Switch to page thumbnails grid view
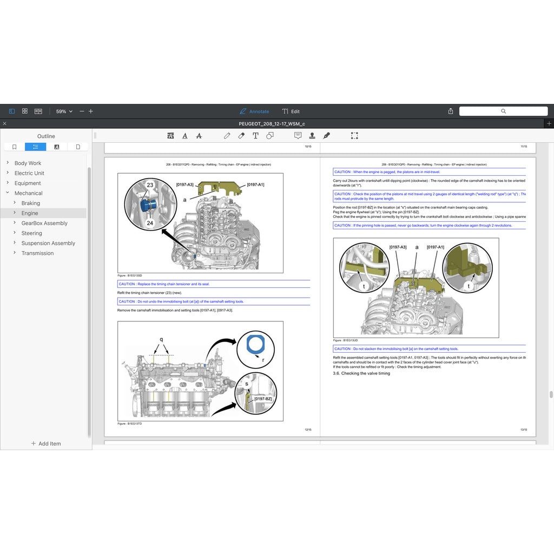The height and width of the screenshot is (554, 554). click(25, 111)
